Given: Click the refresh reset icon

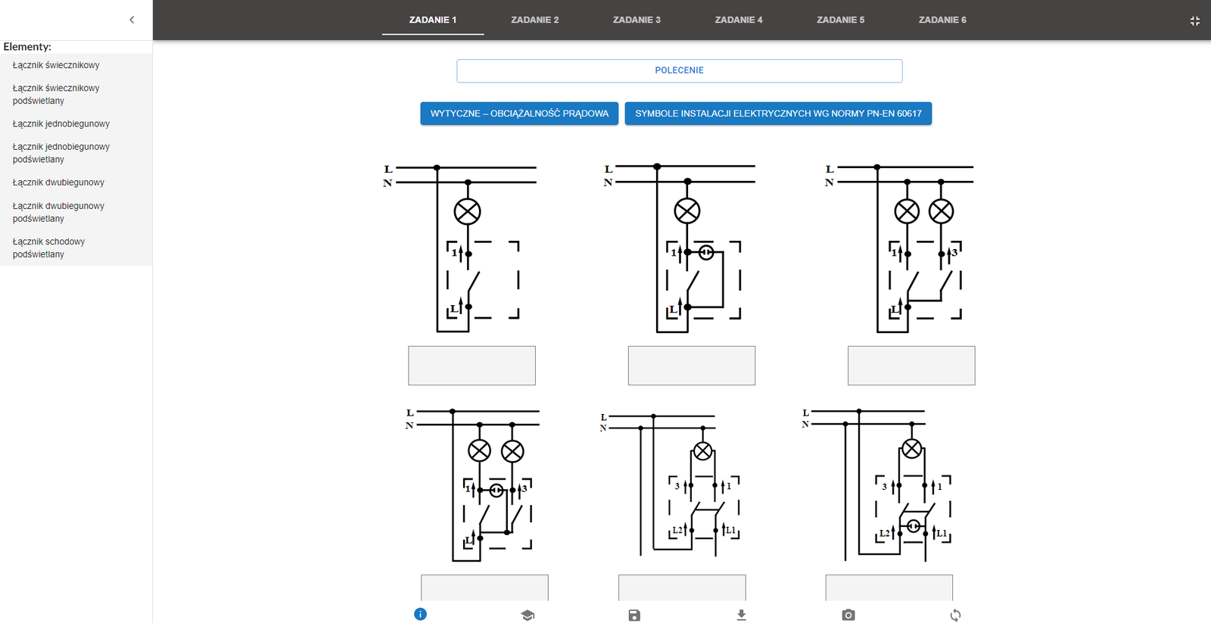Looking at the screenshot, I should (x=955, y=615).
